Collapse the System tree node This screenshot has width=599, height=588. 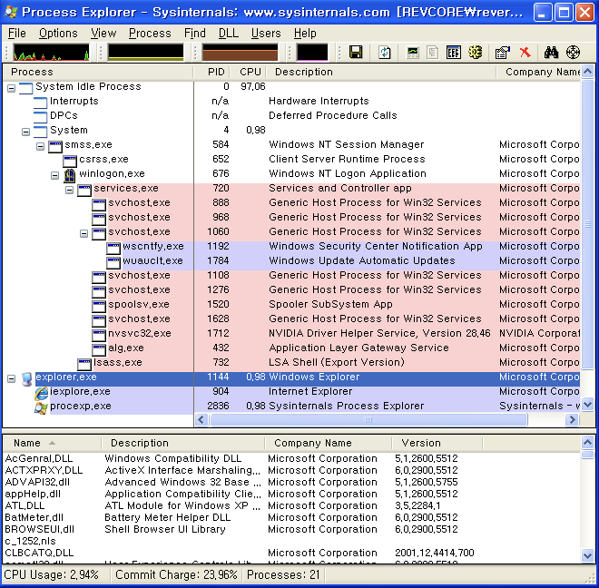26,132
